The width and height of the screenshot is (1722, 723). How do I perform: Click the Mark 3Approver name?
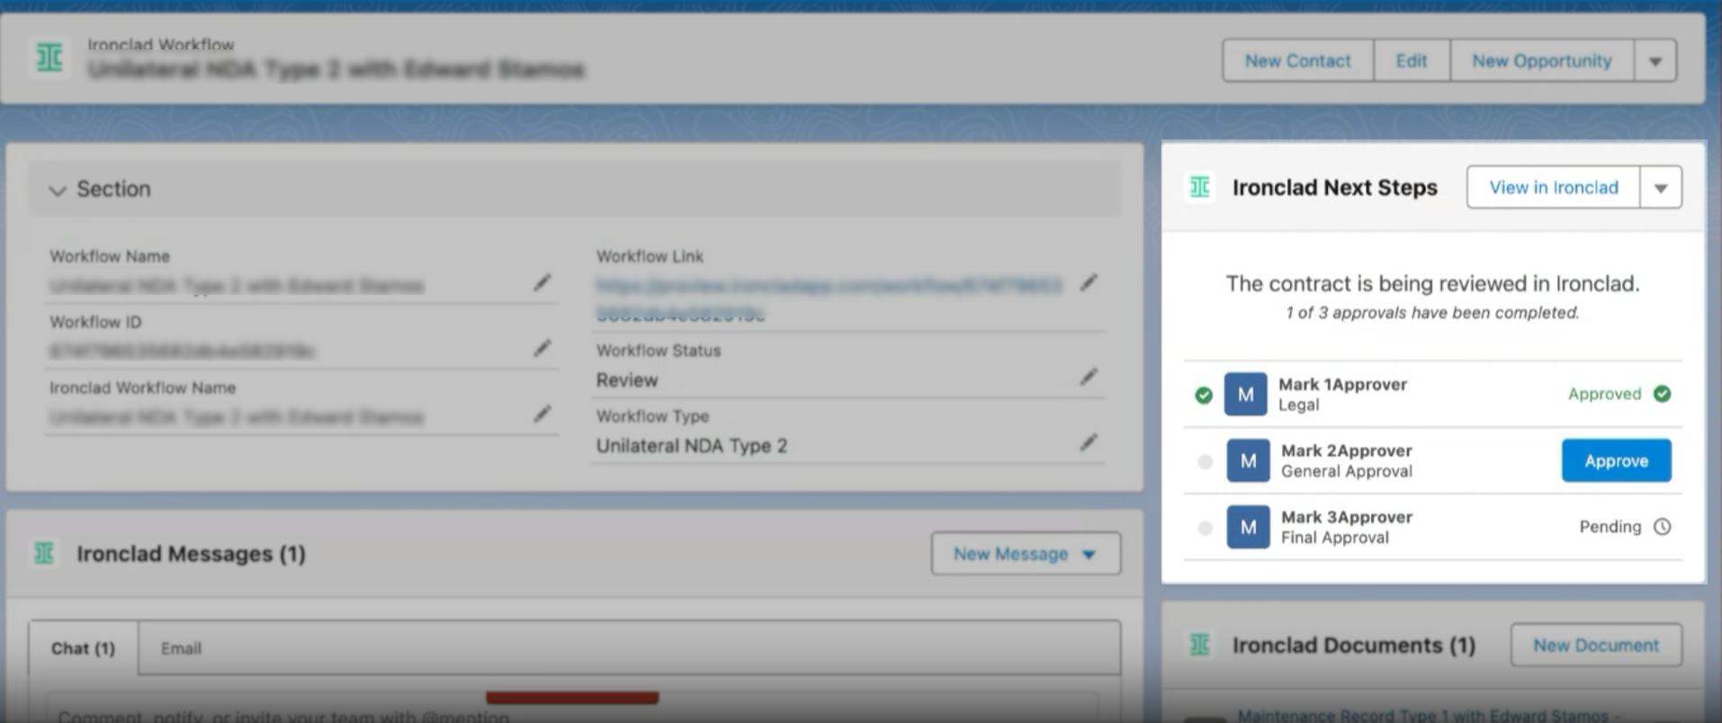(1347, 517)
